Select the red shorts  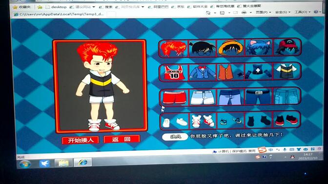click(x=174, y=97)
